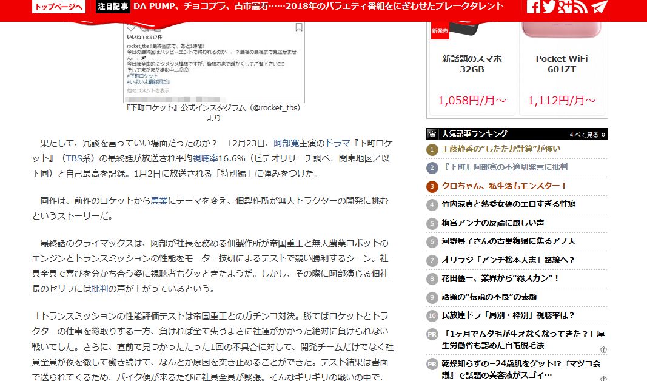The image size is (647, 381).
Task: Open 工藤静香の"したたか計算"が怖い article
Action: pyautogui.click(x=501, y=149)
